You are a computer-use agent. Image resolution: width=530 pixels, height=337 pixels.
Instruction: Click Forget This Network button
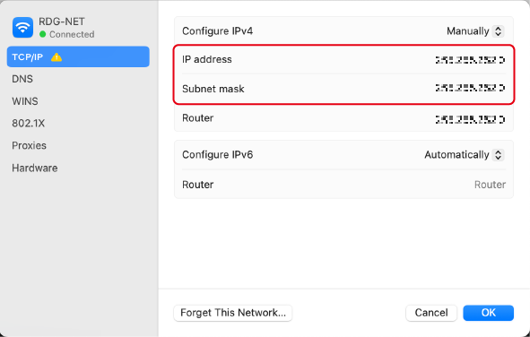(233, 313)
